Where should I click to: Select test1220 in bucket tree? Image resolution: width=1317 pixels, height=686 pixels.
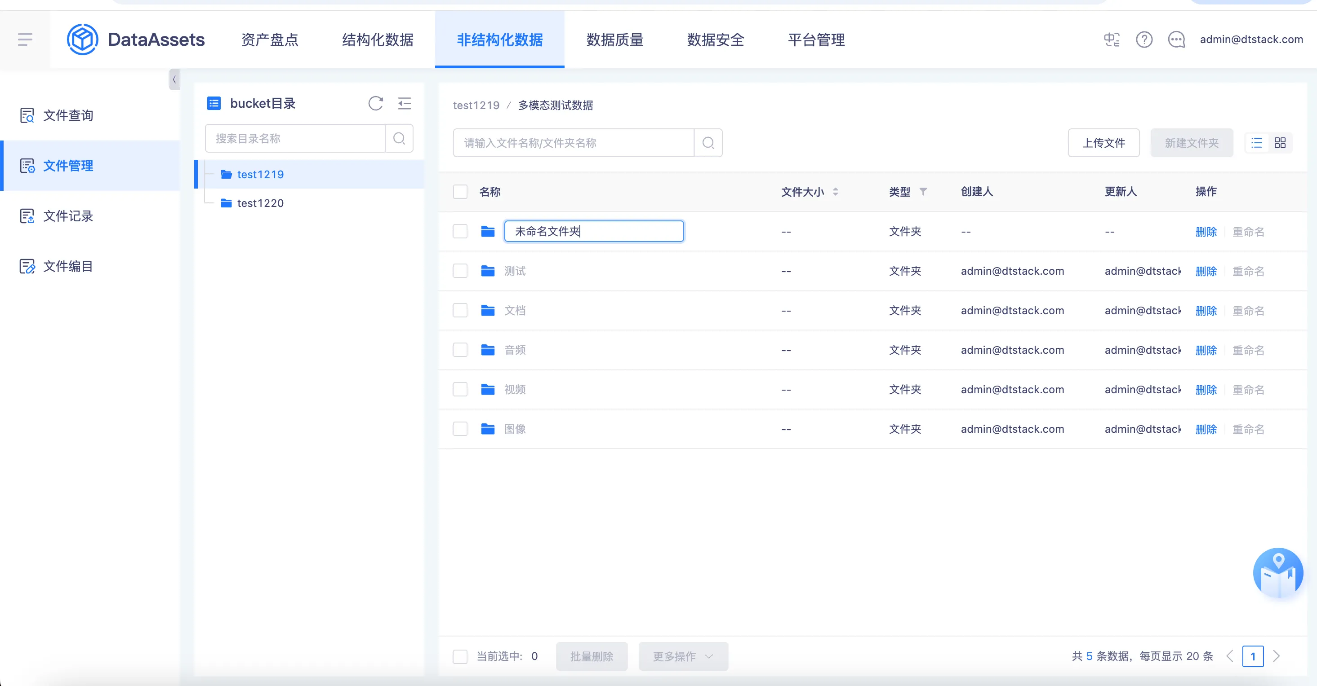click(260, 203)
